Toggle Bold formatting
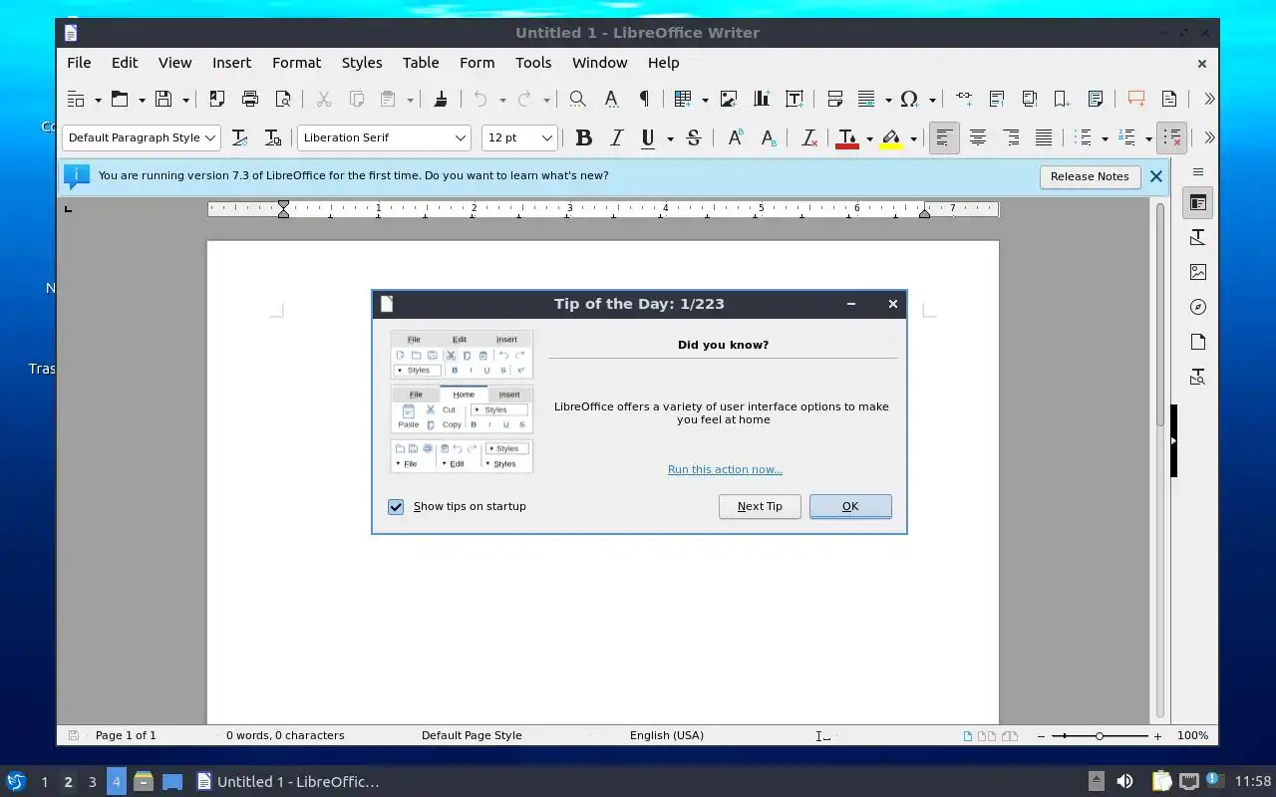 pos(584,137)
